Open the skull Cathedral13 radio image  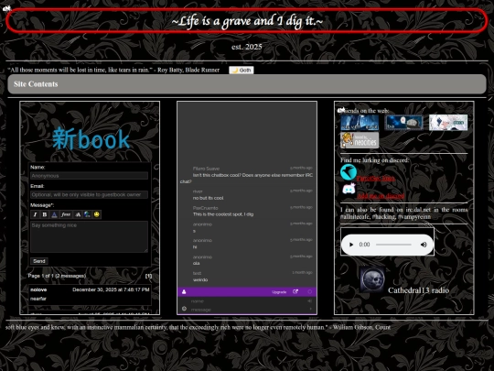[372, 279]
